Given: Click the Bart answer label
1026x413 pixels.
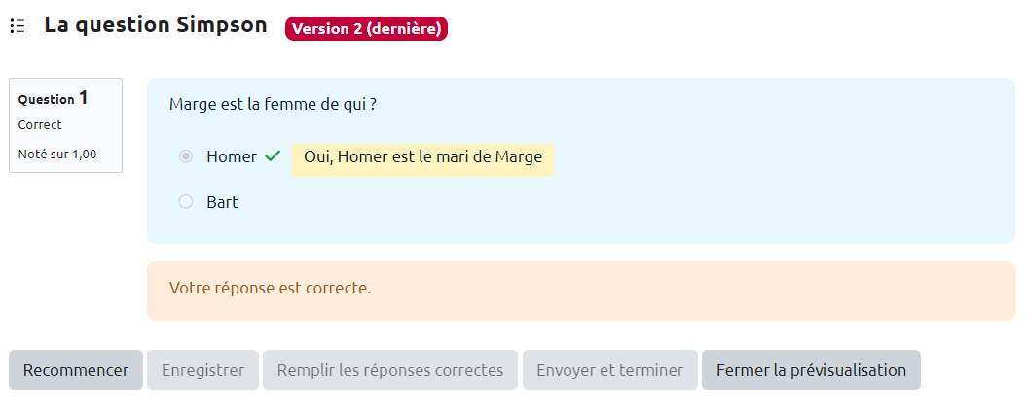Looking at the screenshot, I should (222, 202).
